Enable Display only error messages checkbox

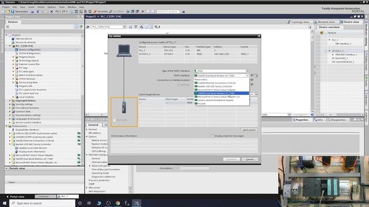click(212, 136)
